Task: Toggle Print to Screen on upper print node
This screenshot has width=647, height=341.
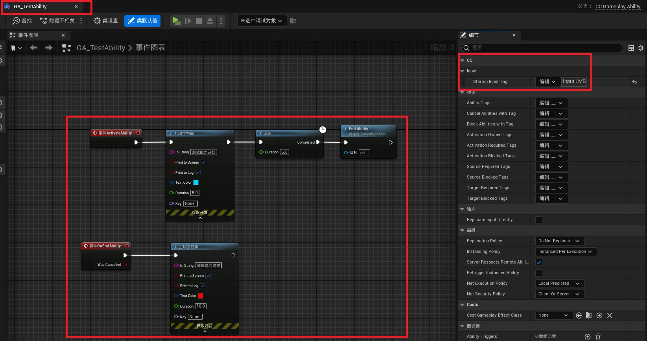Action: point(204,162)
